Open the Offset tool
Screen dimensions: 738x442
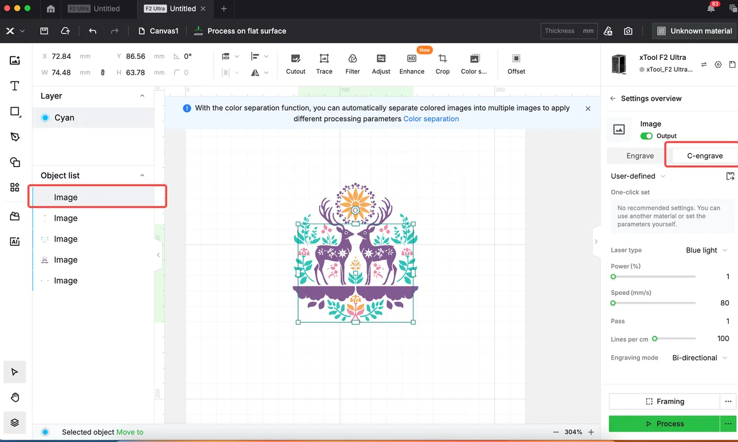tap(516, 64)
